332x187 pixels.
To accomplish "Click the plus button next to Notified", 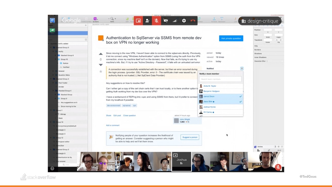I will (242, 68).
